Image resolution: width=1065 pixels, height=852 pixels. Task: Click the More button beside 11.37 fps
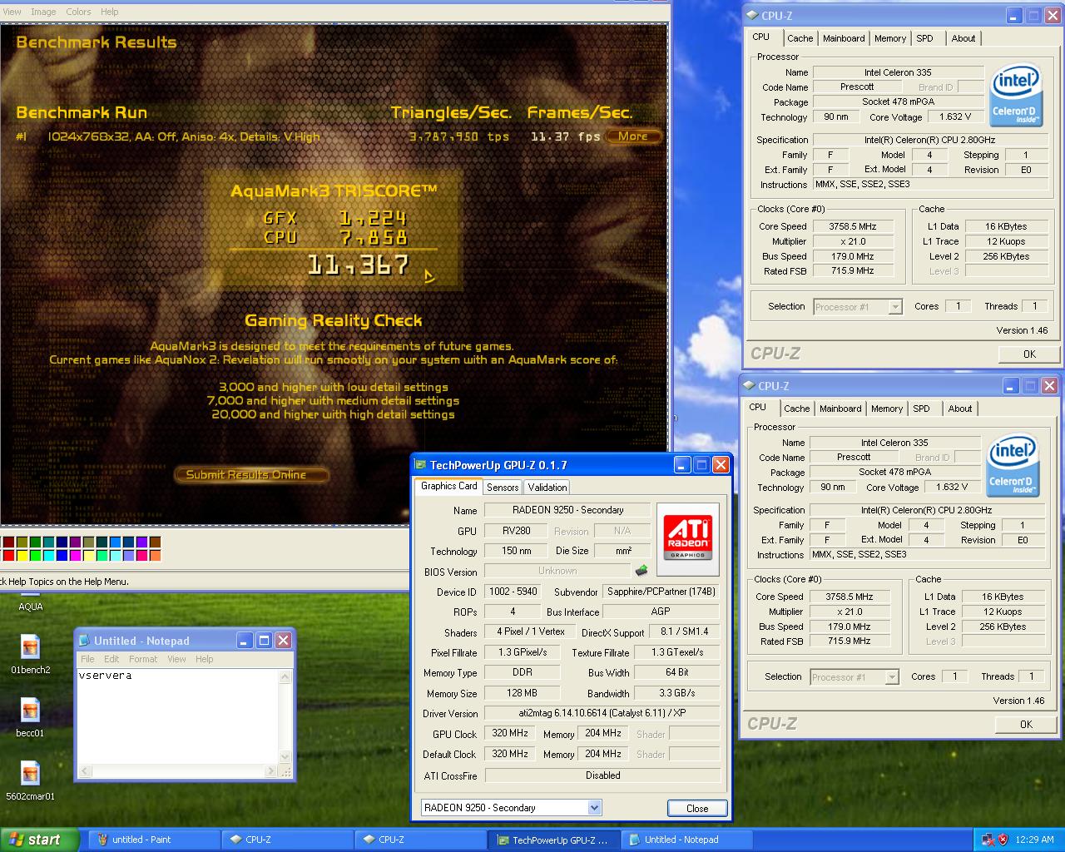633,136
